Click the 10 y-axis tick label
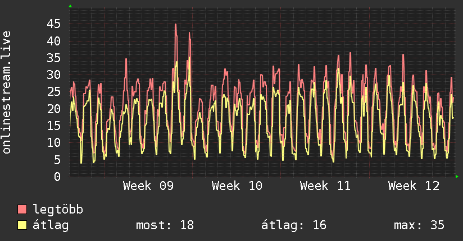 [54, 143]
